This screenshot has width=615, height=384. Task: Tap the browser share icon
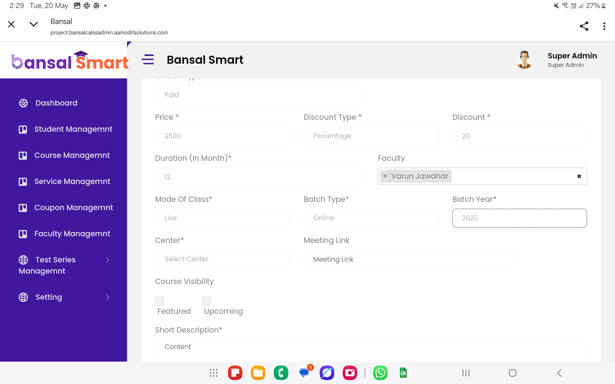(x=584, y=26)
